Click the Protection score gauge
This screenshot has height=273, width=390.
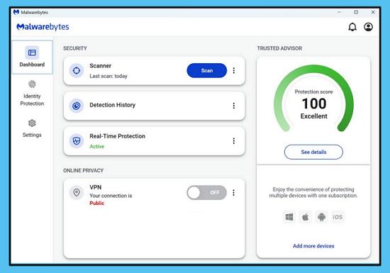tap(313, 99)
